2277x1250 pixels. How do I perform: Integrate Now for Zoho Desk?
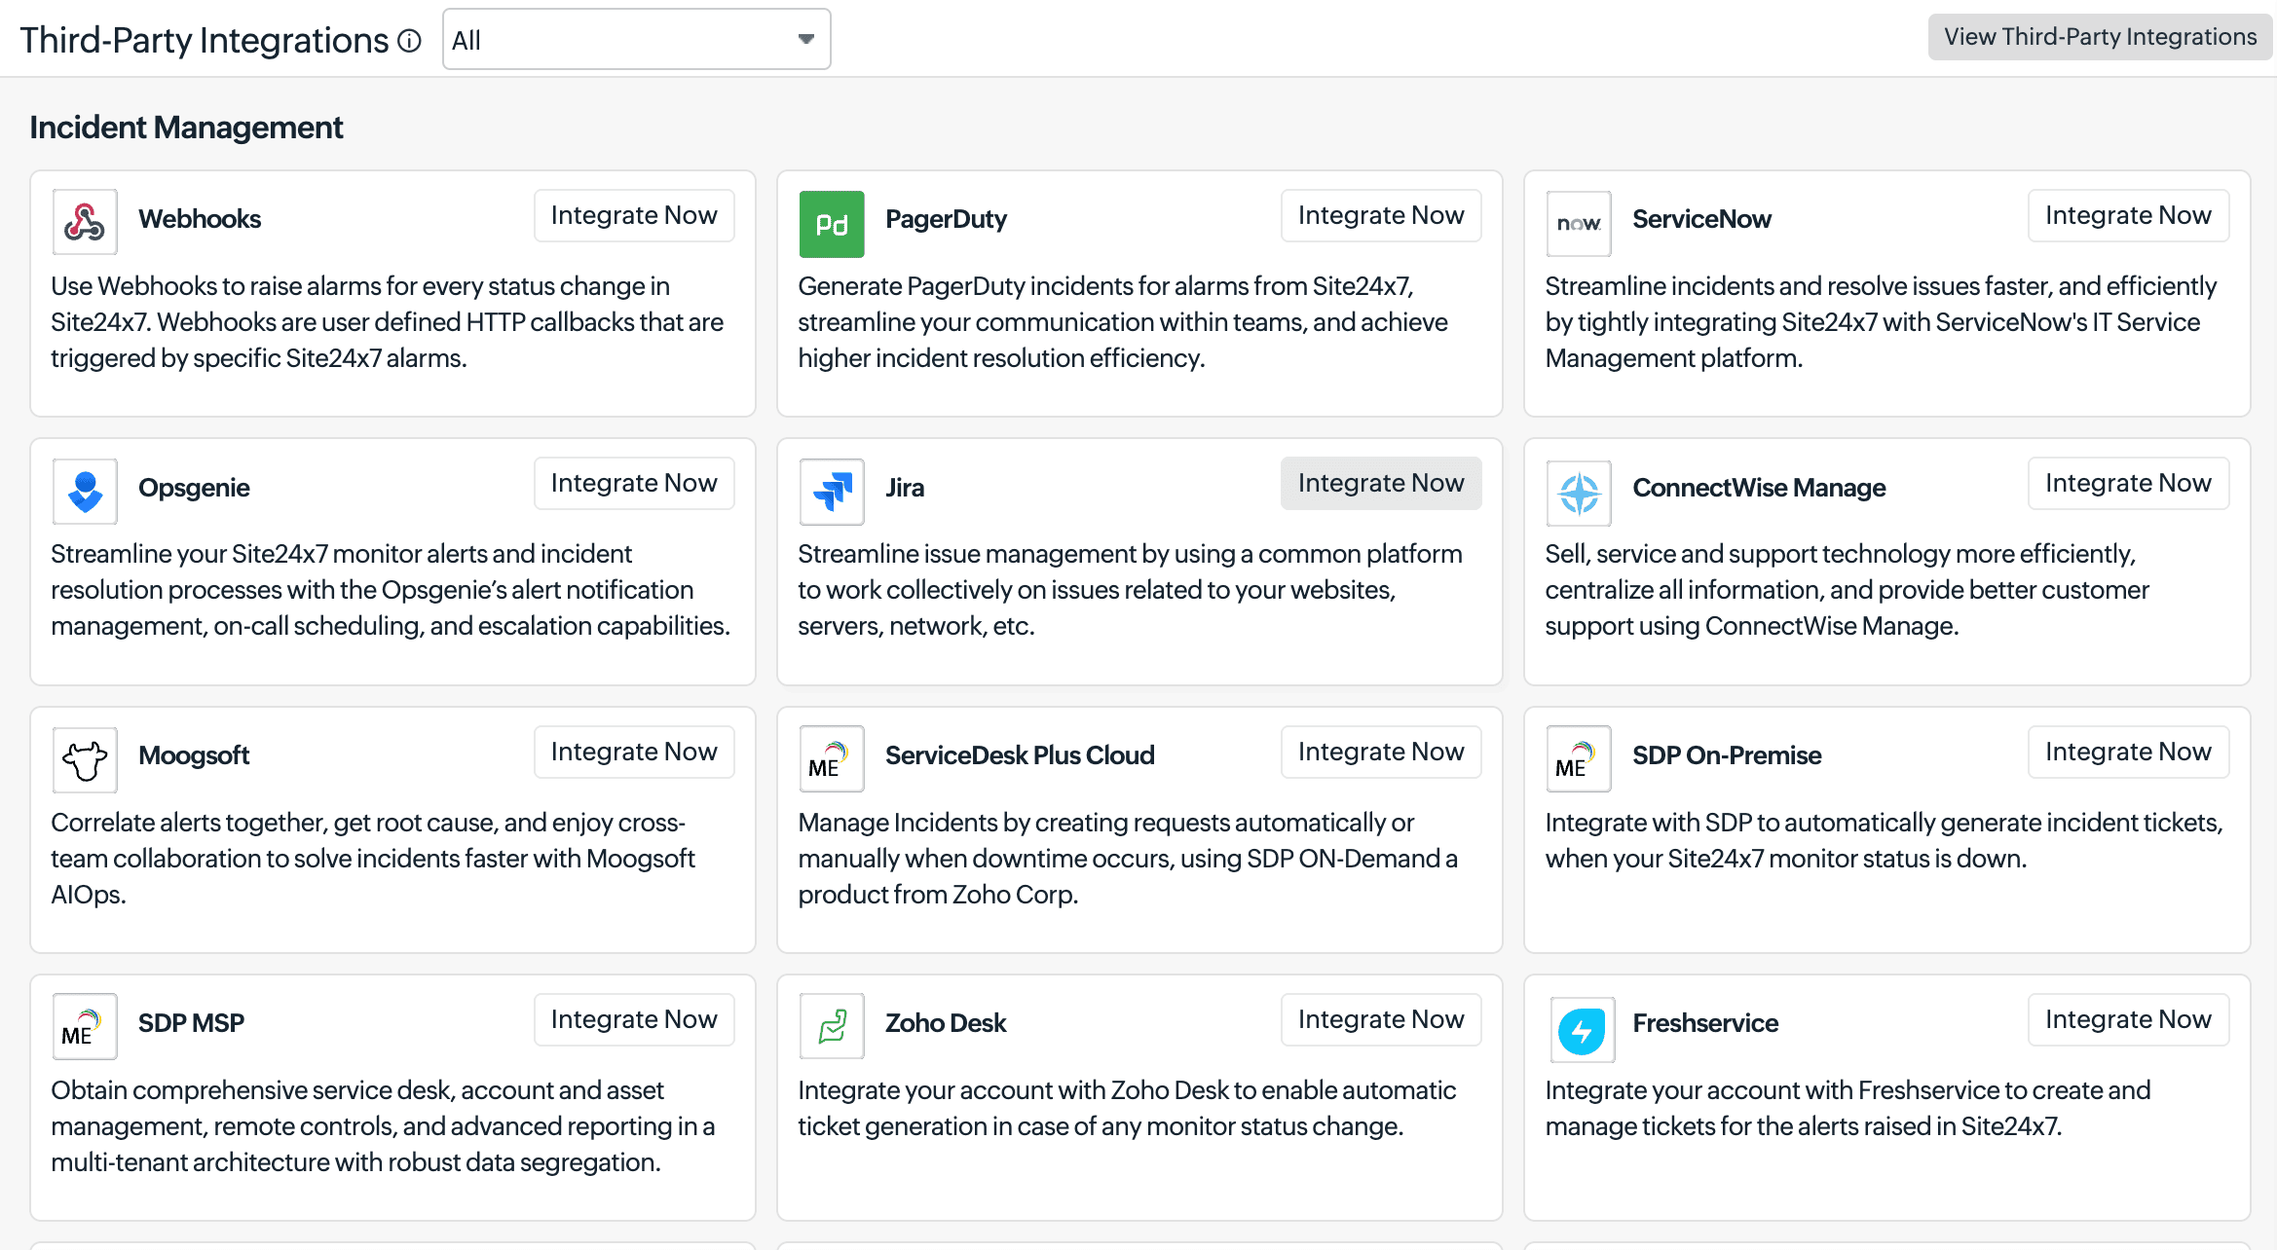[1381, 1019]
